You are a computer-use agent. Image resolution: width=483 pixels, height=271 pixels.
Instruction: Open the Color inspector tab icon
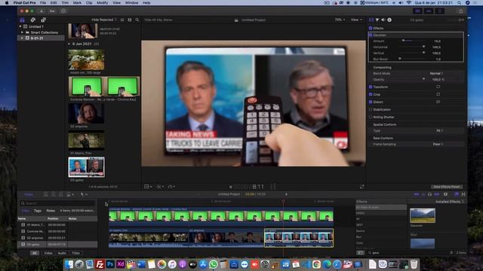(377, 20)
